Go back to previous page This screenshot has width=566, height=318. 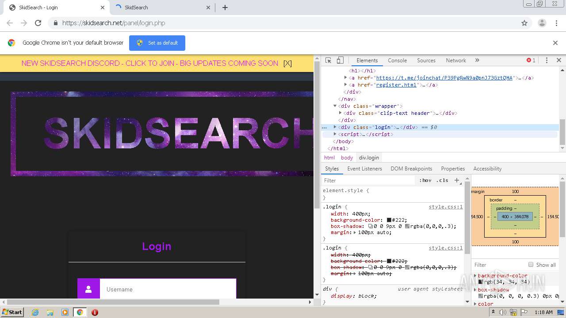point(10,23)
